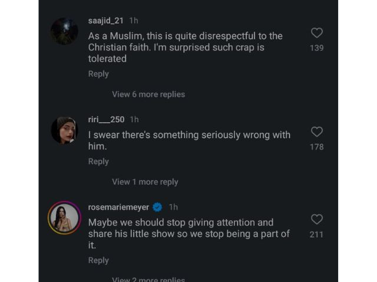Open riri___250's profile picture
Viewport: 377px width, 282px height.
coord(64,130)
